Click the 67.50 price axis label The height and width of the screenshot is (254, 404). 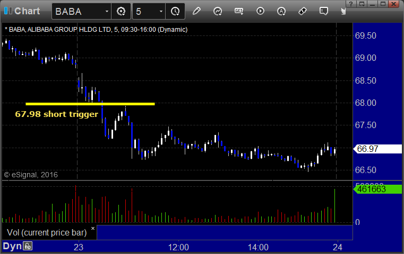tap(365, 125)
